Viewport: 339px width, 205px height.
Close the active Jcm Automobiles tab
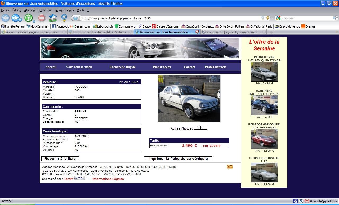pyautogui.click(x=197, y=32)
